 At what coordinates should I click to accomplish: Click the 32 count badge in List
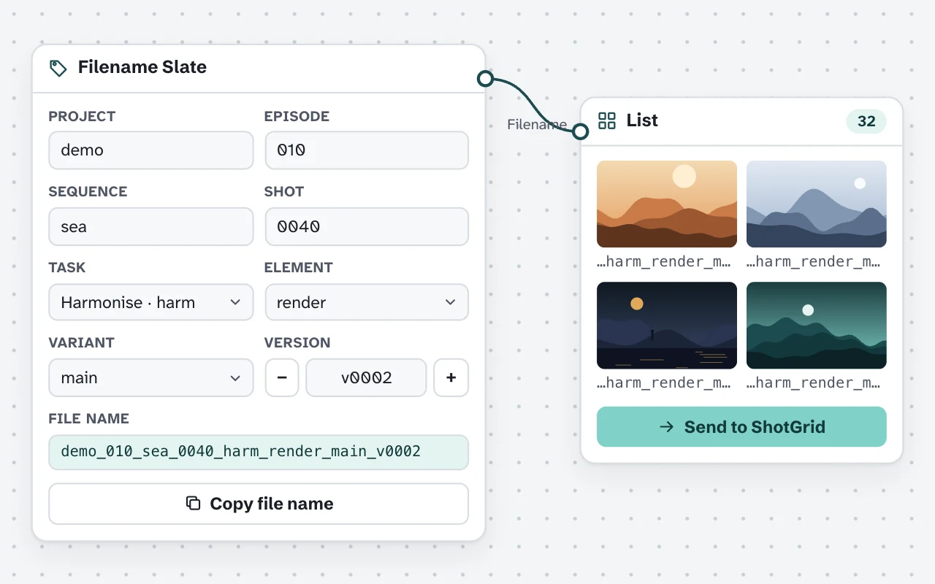pyautogui.click(x=866, y=121)
